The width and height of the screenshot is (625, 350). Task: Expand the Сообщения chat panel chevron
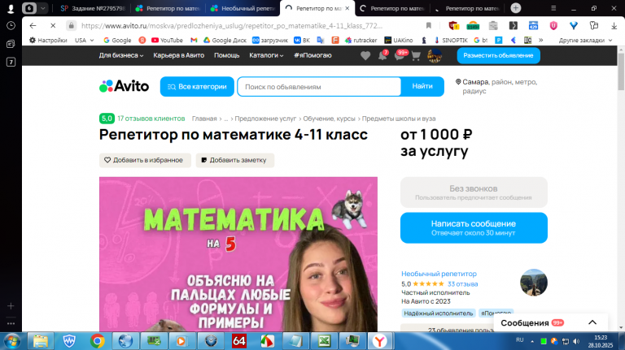click(592, 322)
